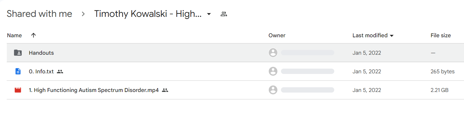Click the breadcrumb chevron after Shared with me
The width and height of the screenshot is (464, 118).
point(83,14)
